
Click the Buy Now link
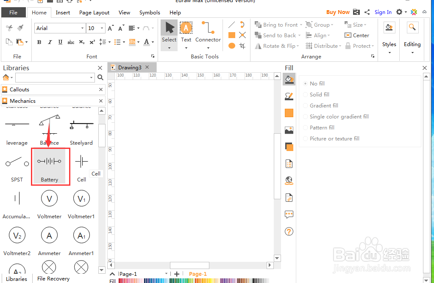(338, 12)
